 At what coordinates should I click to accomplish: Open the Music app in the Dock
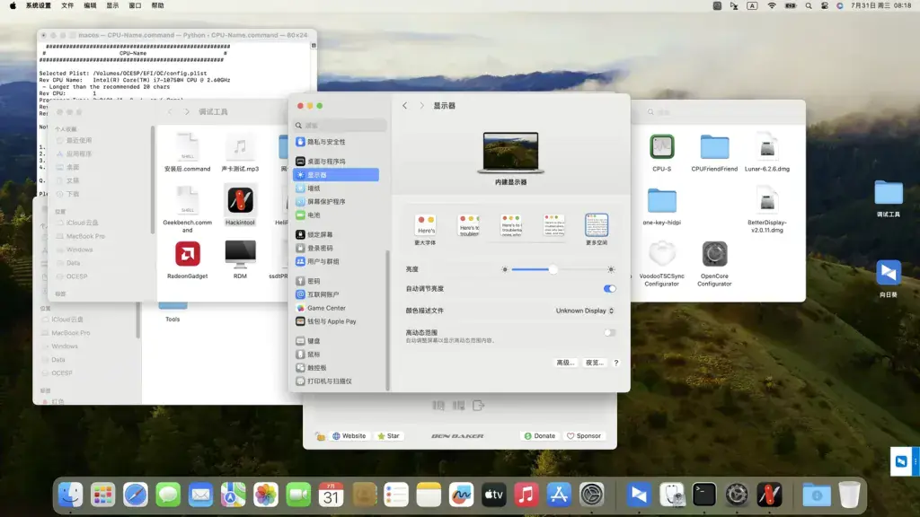526,495
